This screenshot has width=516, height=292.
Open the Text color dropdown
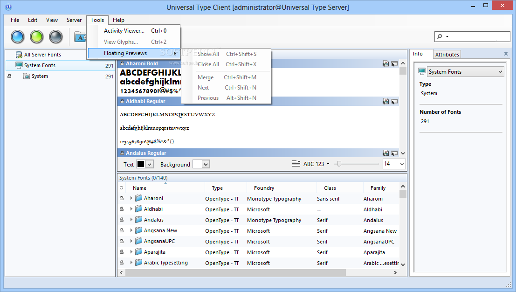coord(150,164)
